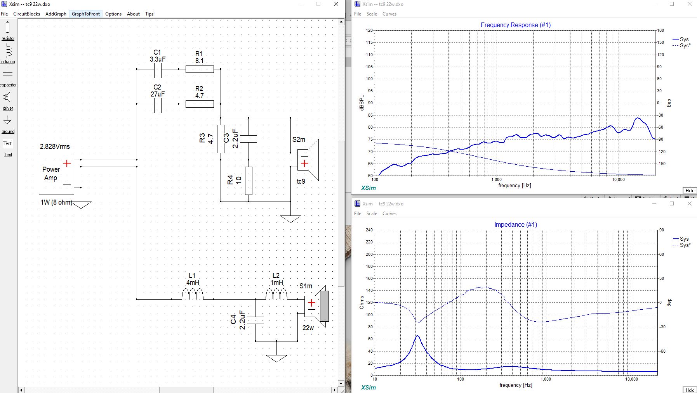
Task: Click the ground symbol below C4
Action: pos(276,359)
